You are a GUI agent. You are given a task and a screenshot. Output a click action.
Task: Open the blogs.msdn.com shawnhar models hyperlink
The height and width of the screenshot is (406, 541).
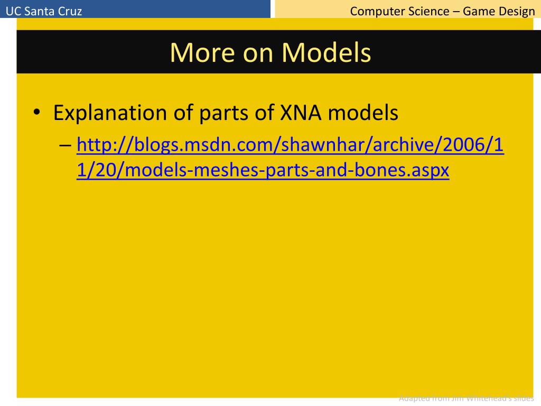(x=290, y=158)
